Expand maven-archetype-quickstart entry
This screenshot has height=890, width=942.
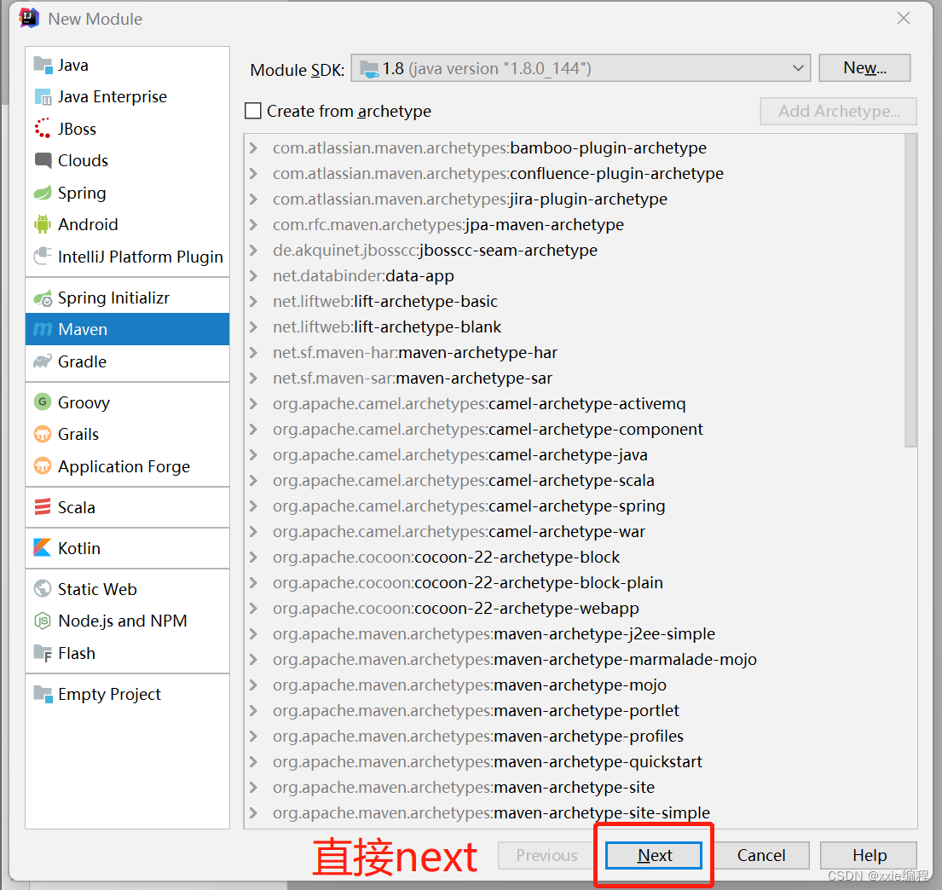[253, 761]
